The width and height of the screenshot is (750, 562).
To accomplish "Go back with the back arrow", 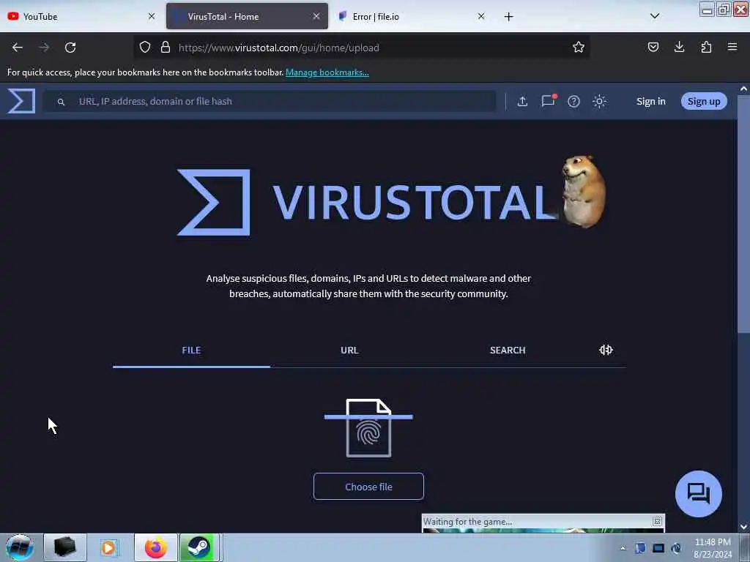I will pos(18,48).
